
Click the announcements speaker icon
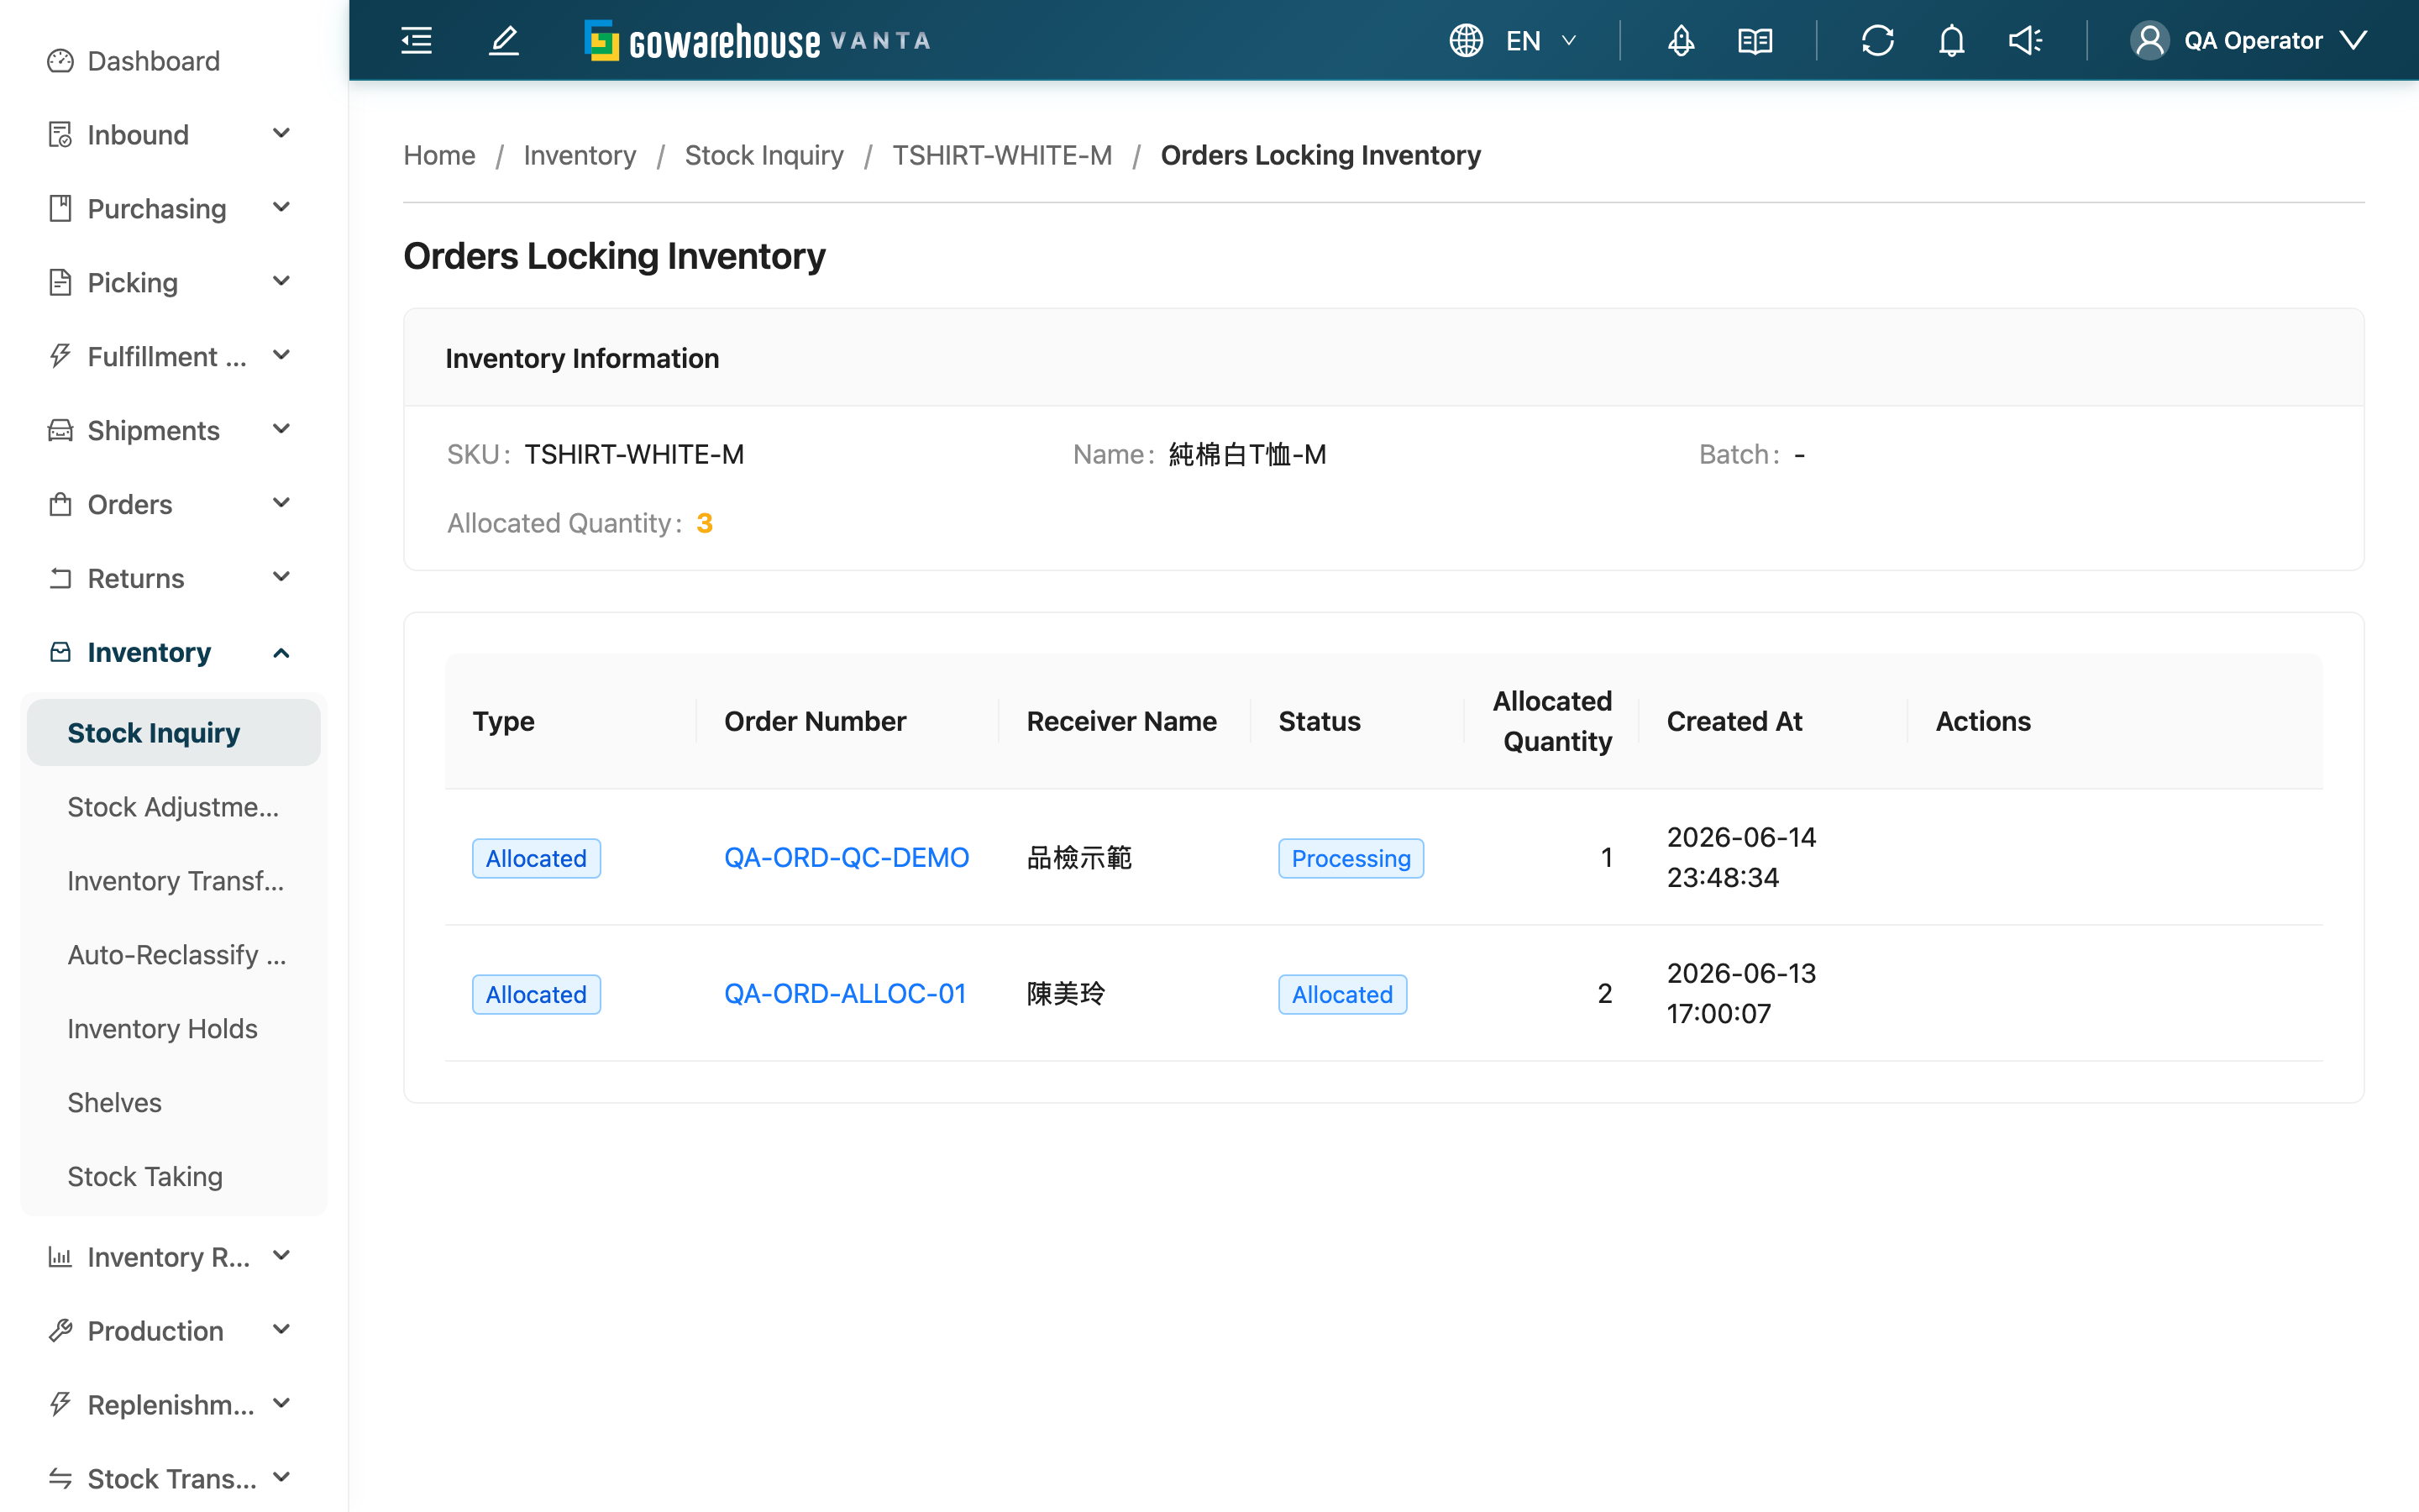pyautogui.click(x=2025, y=40)
